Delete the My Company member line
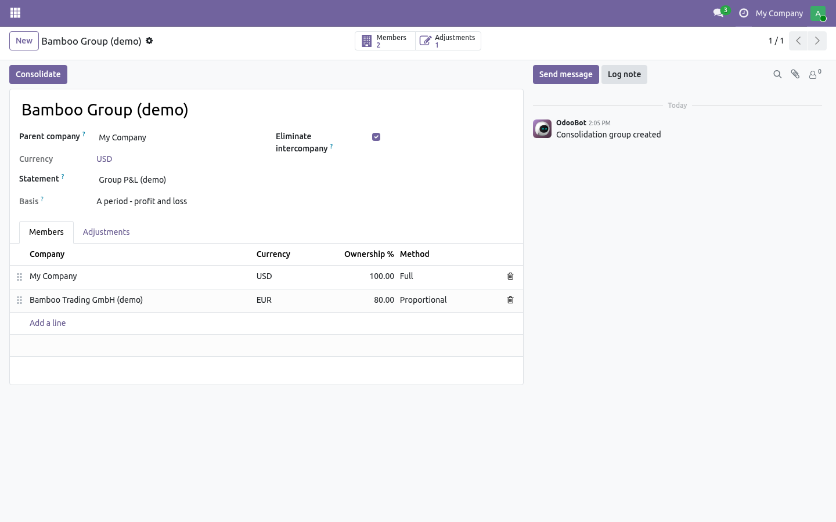The width and height of the screenshot is (836, 522). click(510, 276)
